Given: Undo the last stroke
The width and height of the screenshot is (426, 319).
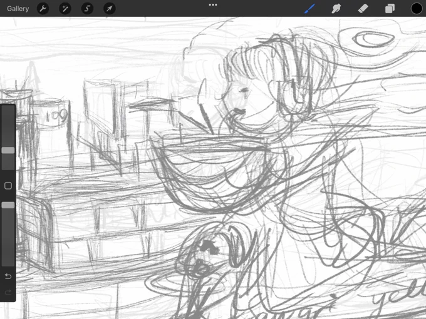Looking at the screenshot, I should point(8,276).
